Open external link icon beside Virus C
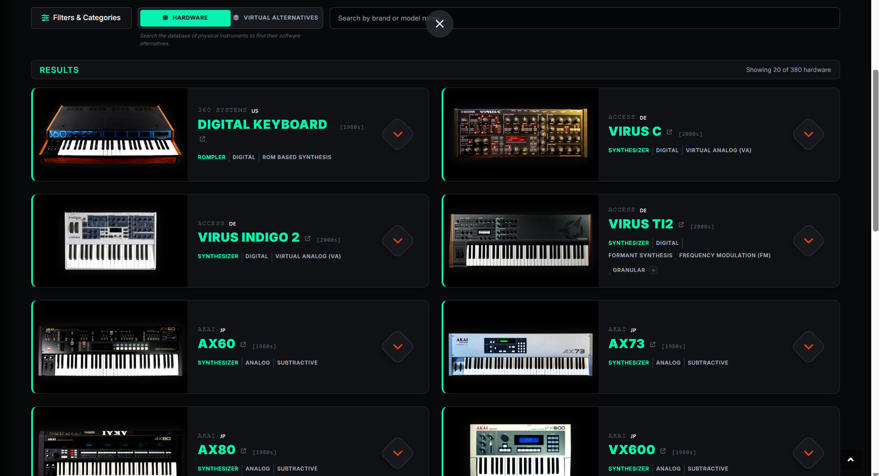Image resolution: width=879 pixels, height=476 pixels. 669,132
